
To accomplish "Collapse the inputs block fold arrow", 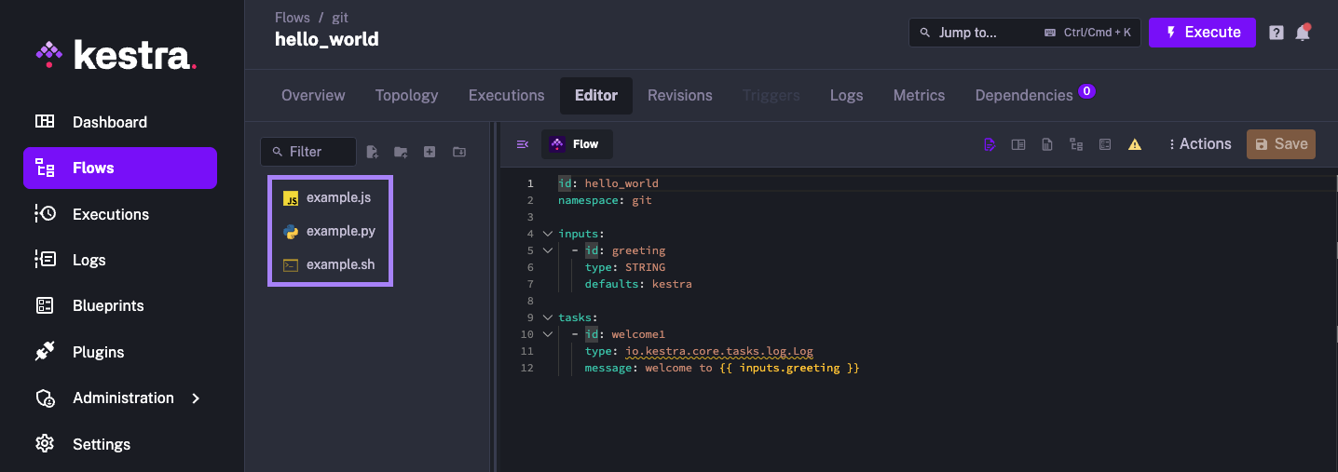I will coord(547,234).
